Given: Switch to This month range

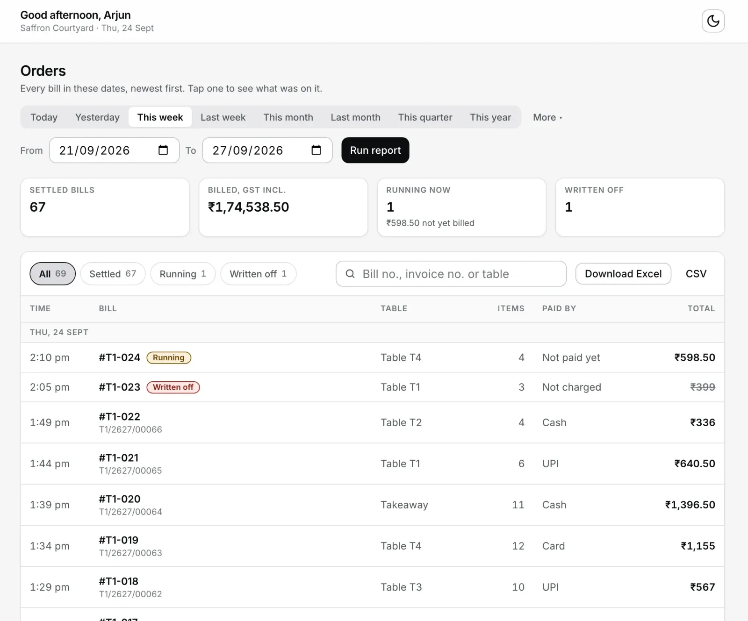Looking at the screenshot, I should pos(288,117).
